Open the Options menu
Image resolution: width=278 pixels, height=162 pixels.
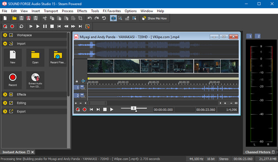[131, 11]
